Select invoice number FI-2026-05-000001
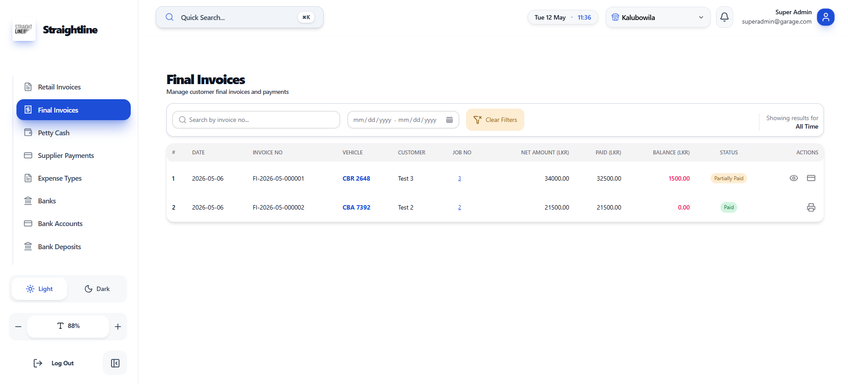This screenshot has height=384, width=848. coord(278,178)
